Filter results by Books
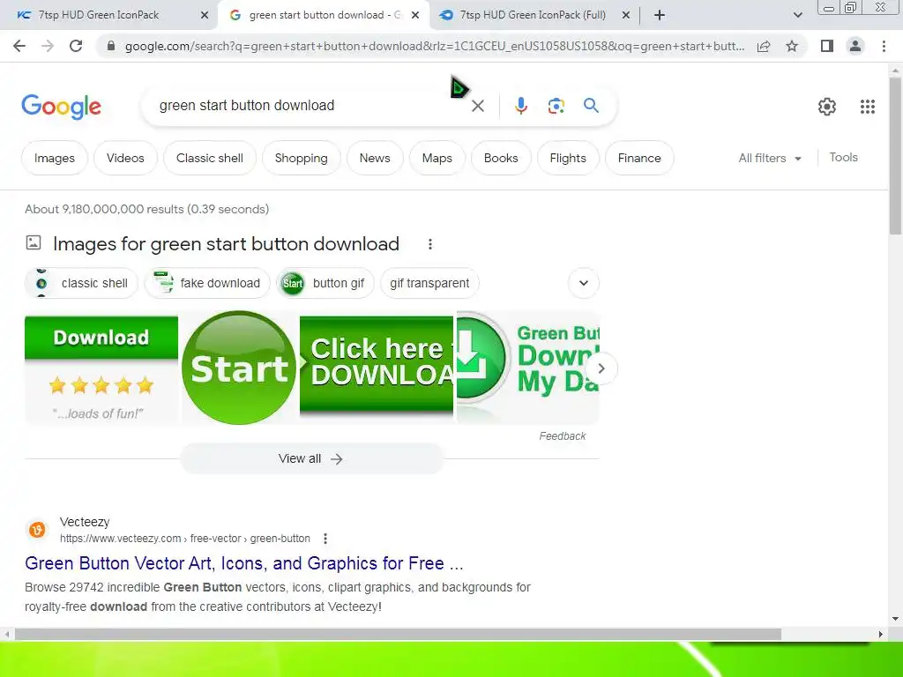903x677 pixels. pyautogui.click(x=501, y=158)
